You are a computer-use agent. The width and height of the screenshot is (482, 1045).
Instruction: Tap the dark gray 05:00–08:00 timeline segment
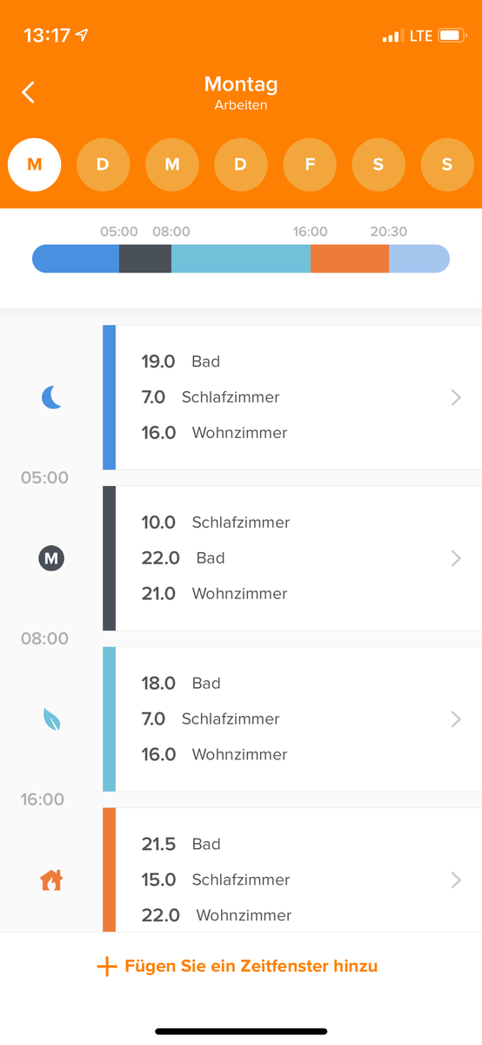point(145,259)
